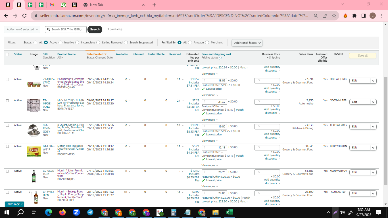Check the Lipton Hot Tea row checkbox
The image size is (388, 218).
[7, 146]
